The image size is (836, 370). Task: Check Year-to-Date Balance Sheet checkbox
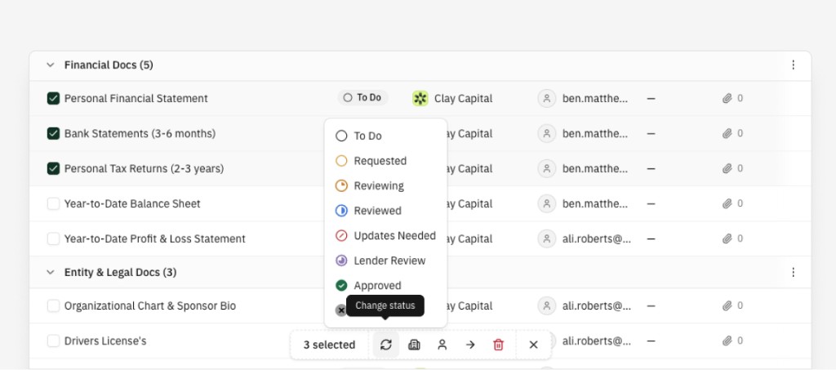tap(53, 203)
